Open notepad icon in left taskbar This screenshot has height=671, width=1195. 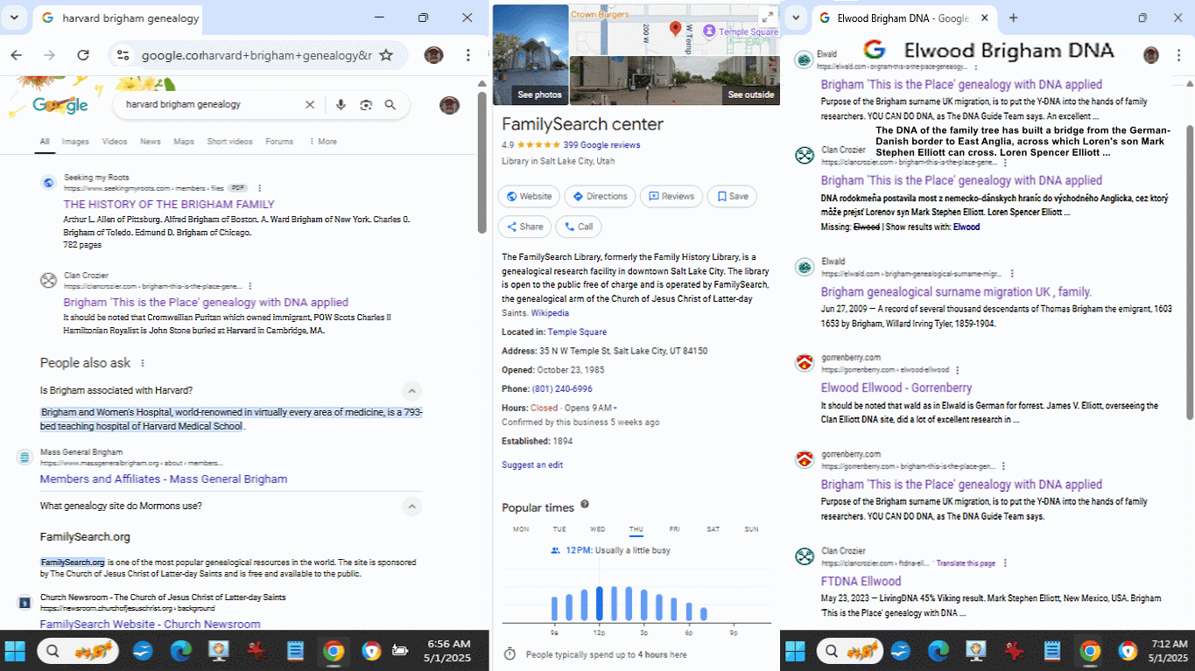pyautogui.click(x=295, y=651)
